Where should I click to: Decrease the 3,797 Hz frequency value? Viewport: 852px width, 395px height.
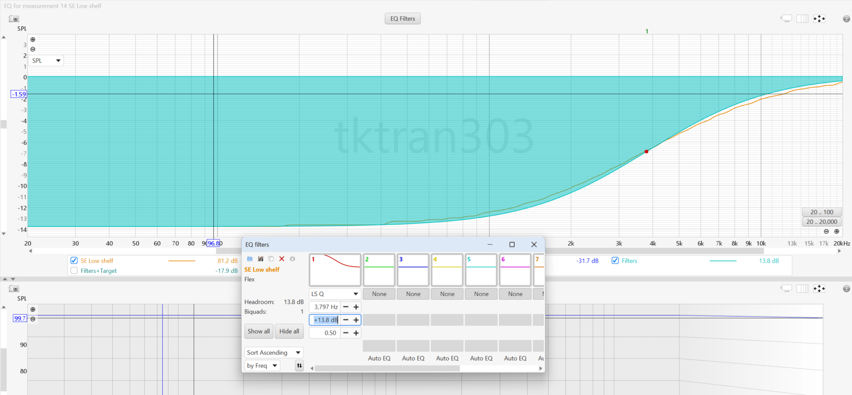346,307
